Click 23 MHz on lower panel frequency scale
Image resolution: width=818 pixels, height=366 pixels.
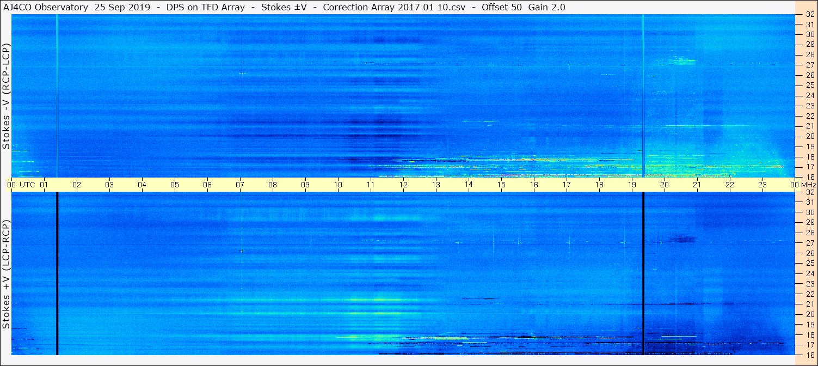point(809,283)
